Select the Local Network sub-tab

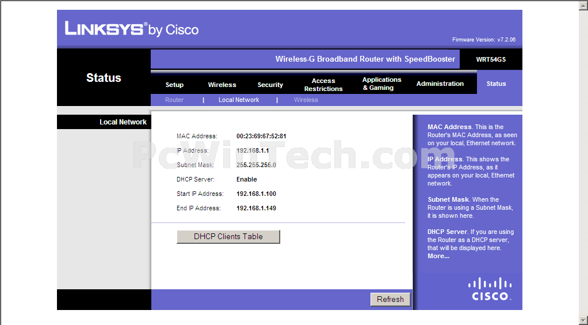click(239, 100)
